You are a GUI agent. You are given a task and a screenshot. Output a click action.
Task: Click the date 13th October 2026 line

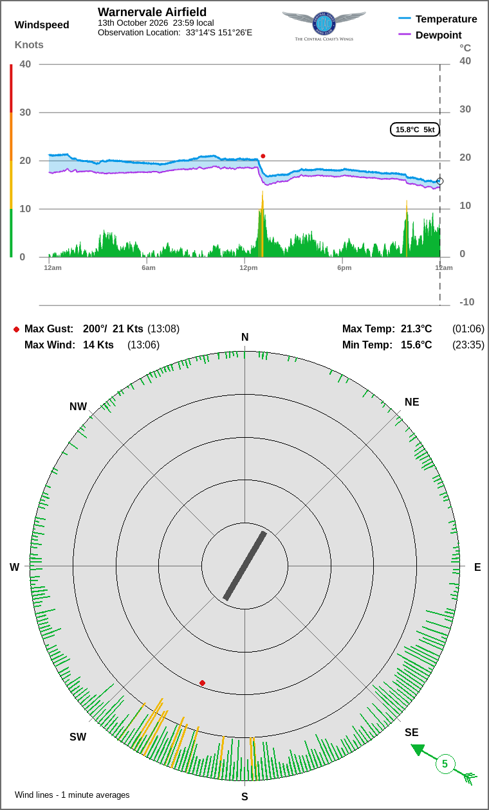pyautogui.click(x=156, y=22)
